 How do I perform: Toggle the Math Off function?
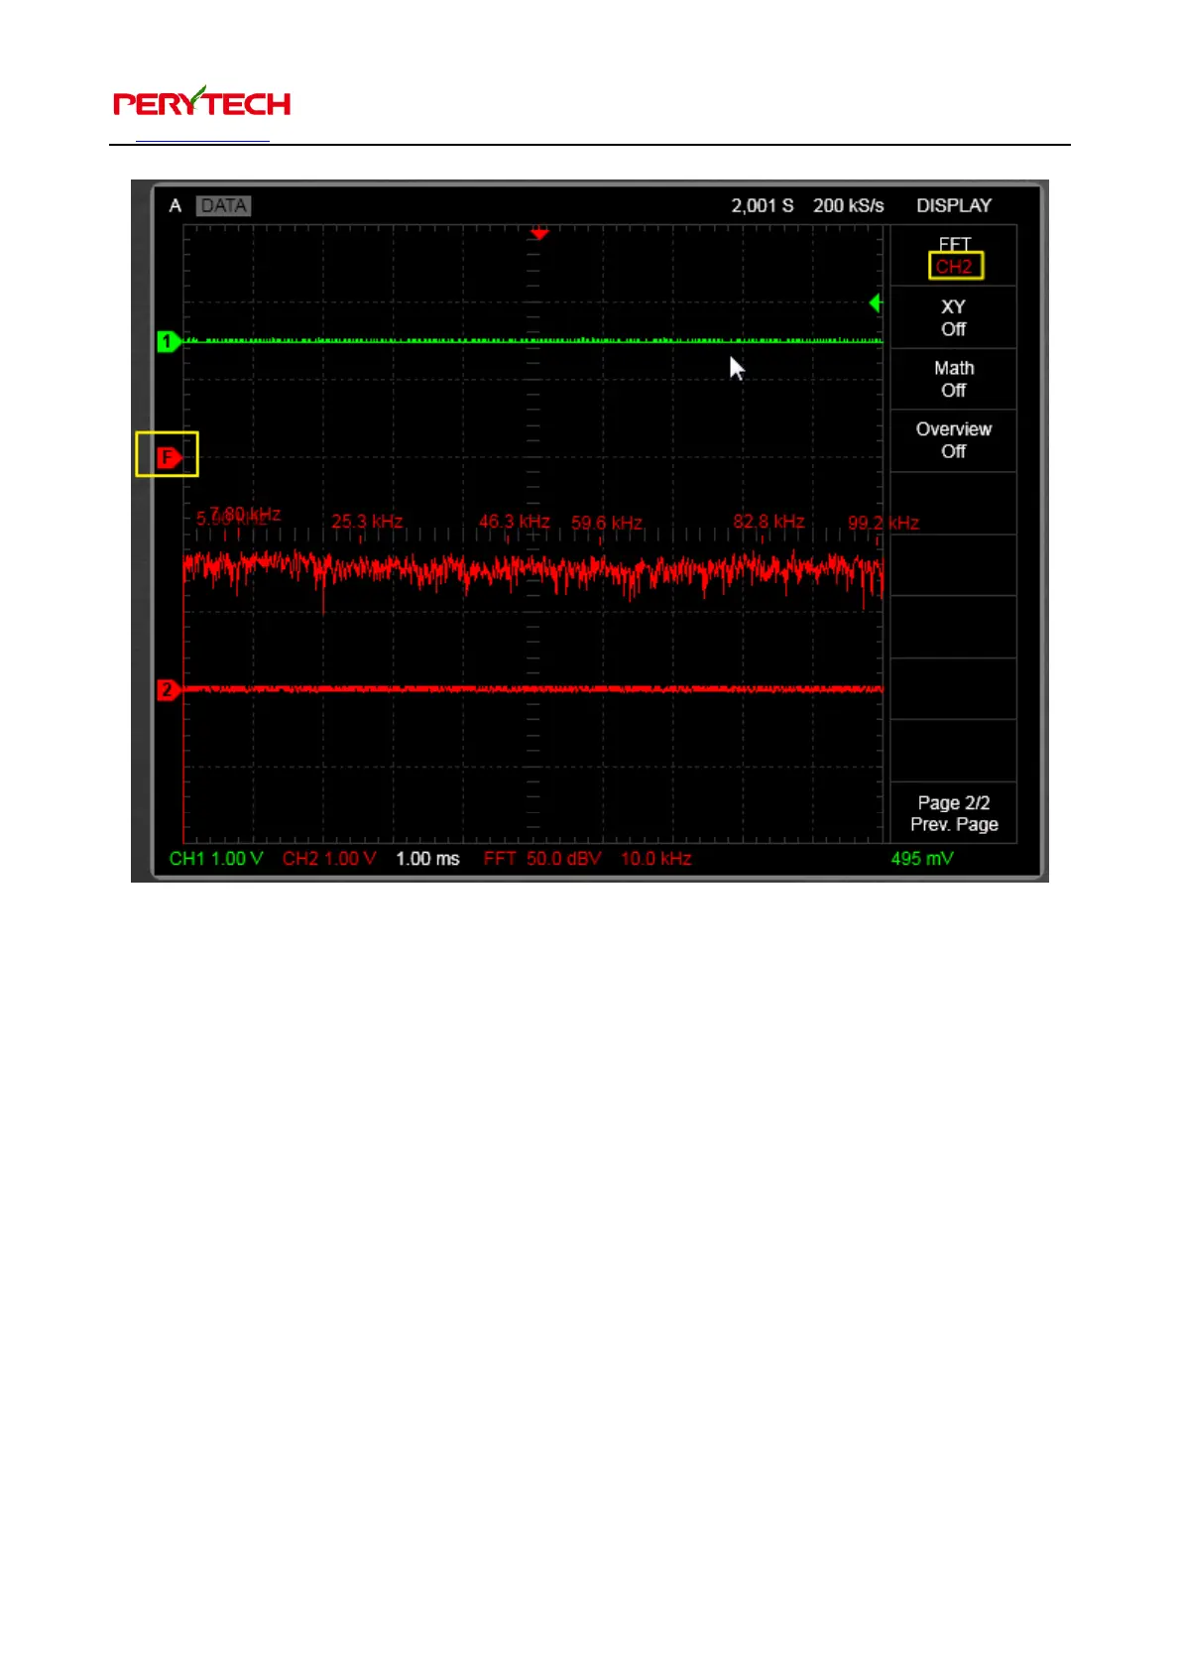953,379
